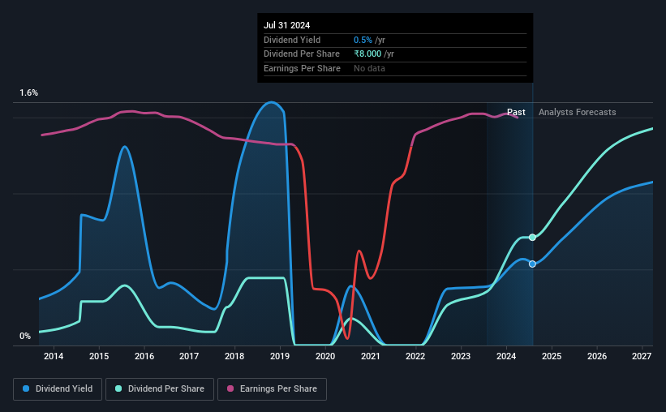Click the 2026 x-axis label
This screenshot has width=666, height=412.
tap(597, 356)
